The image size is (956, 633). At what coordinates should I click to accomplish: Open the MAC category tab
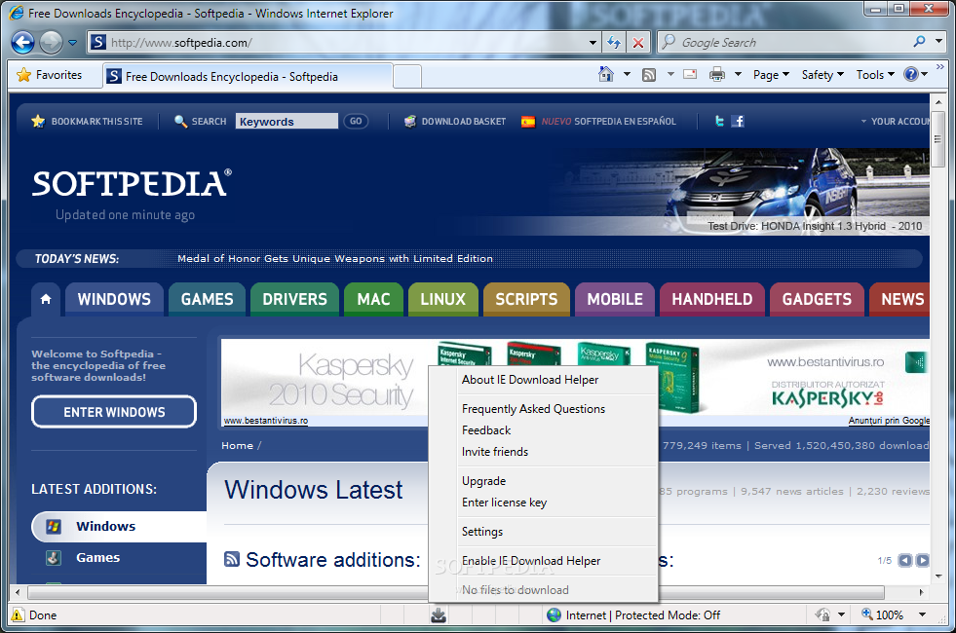(x=373, y=299)
